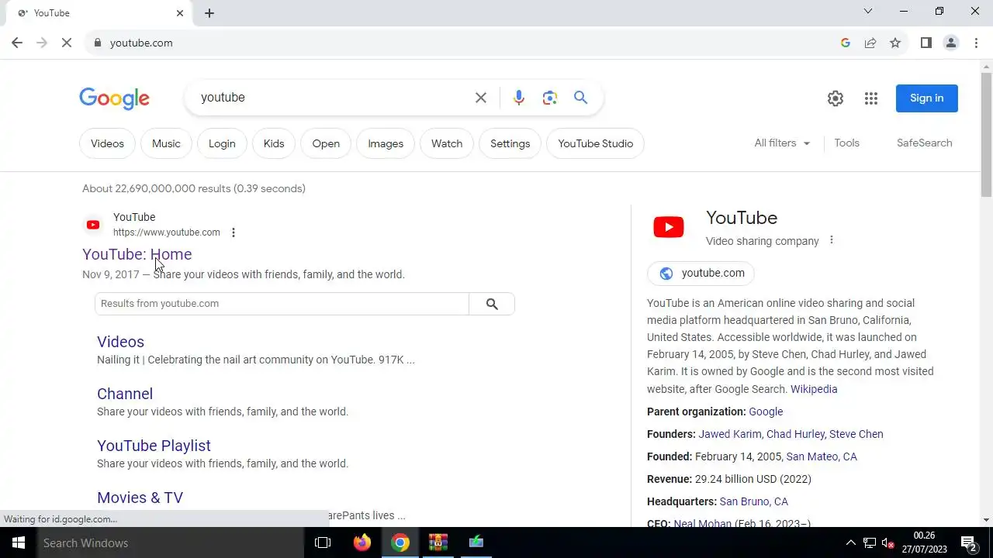993x558 pixels.
Task: Search by voice microphone icon
Action: [x=519, y=98]
